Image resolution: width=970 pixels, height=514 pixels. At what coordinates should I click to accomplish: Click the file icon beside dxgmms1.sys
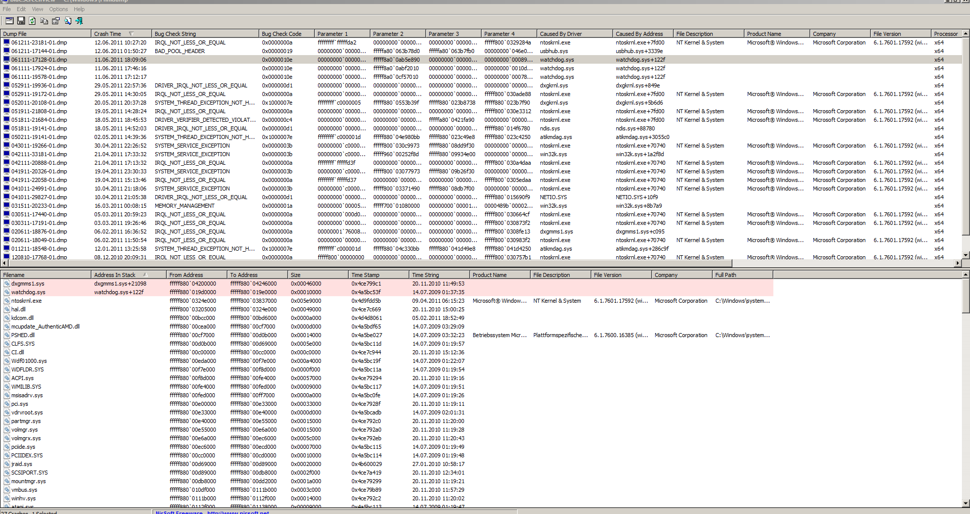(x=7, y=284)
